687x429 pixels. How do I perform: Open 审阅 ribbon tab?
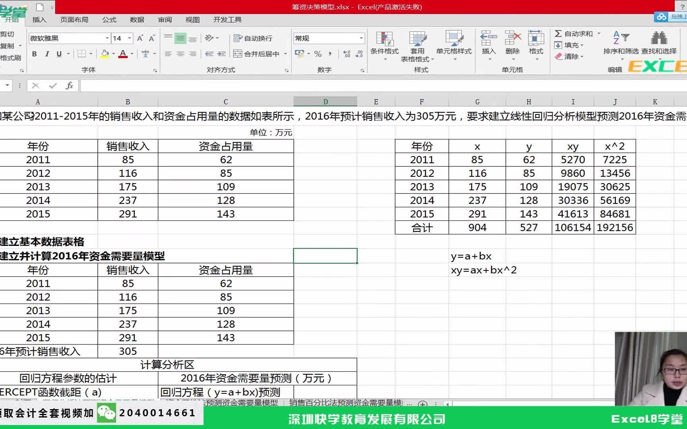[165, 19]
